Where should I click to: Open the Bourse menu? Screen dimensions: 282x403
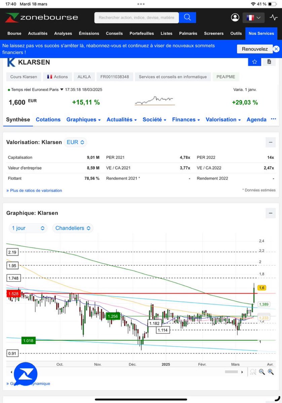pyautogui.click(x=14, y=33)
